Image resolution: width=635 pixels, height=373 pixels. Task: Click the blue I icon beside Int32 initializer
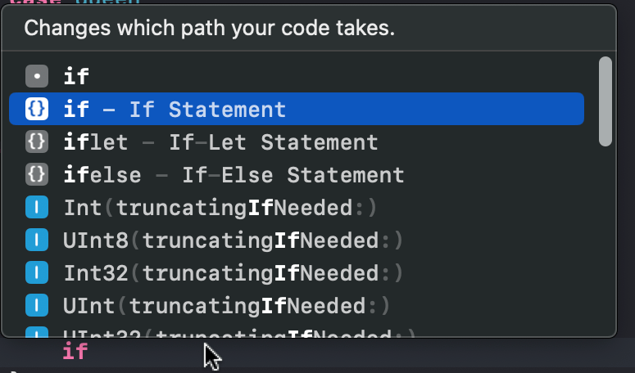coord(37,273)
